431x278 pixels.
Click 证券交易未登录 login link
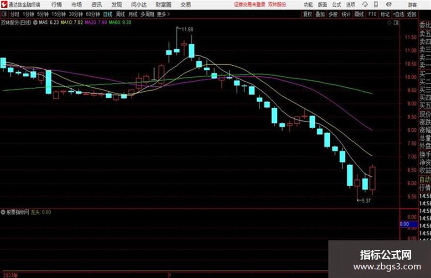pos(249,5)
